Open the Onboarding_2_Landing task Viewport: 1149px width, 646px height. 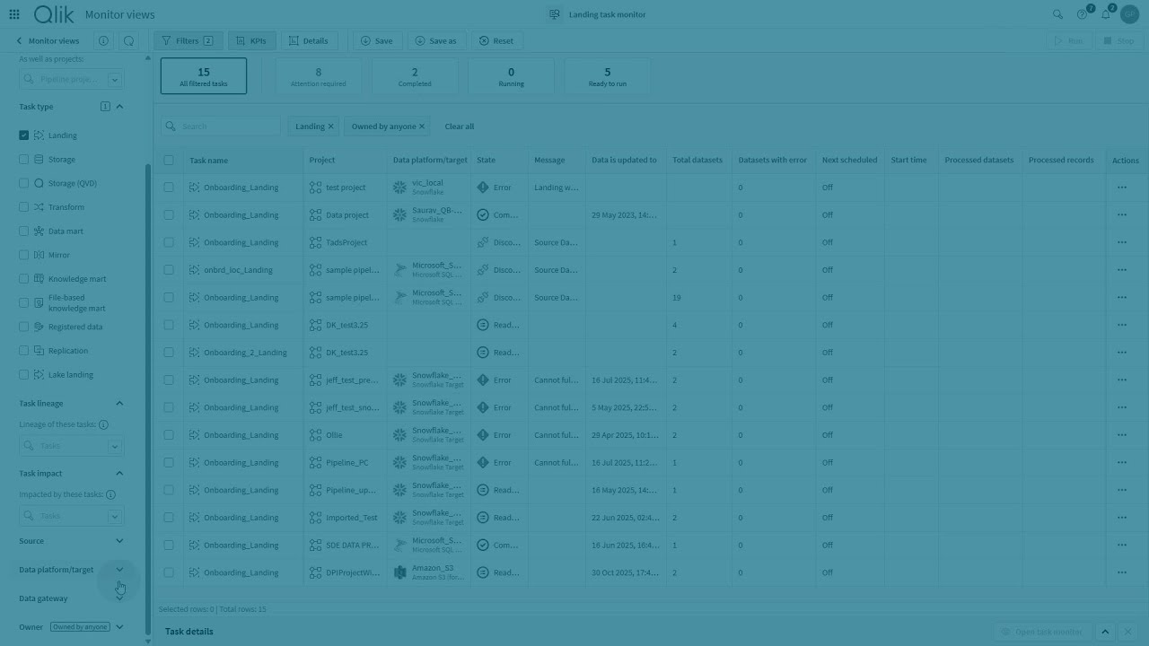click(245, 353)
